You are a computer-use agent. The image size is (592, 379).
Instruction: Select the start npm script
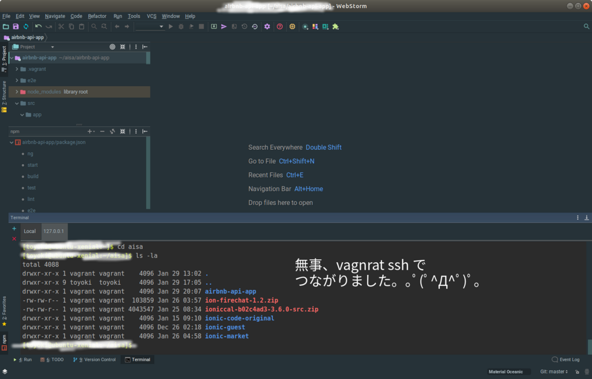click(32, 165)
